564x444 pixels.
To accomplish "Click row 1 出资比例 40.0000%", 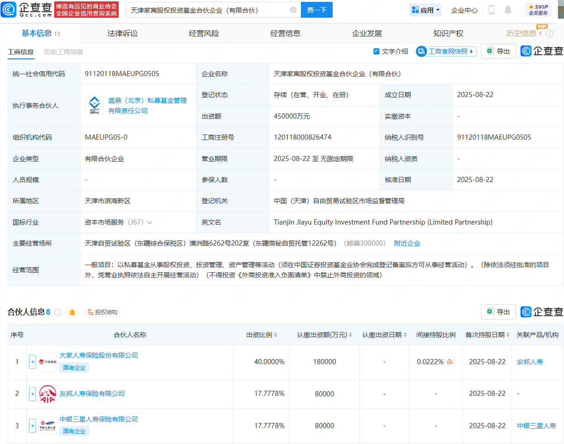I will coord(269,362).
